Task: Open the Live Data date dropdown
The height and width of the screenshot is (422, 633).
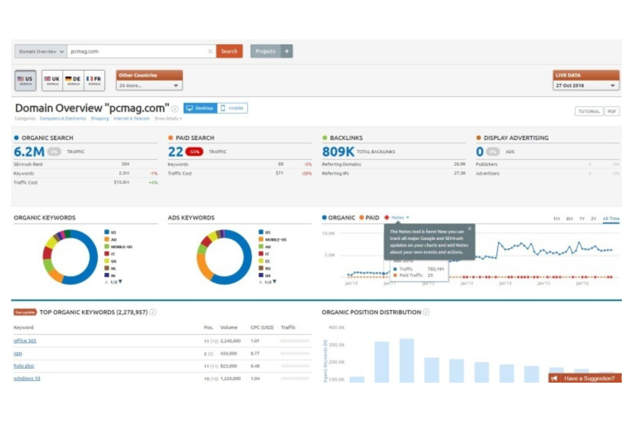Action: [x=586, y=86]
